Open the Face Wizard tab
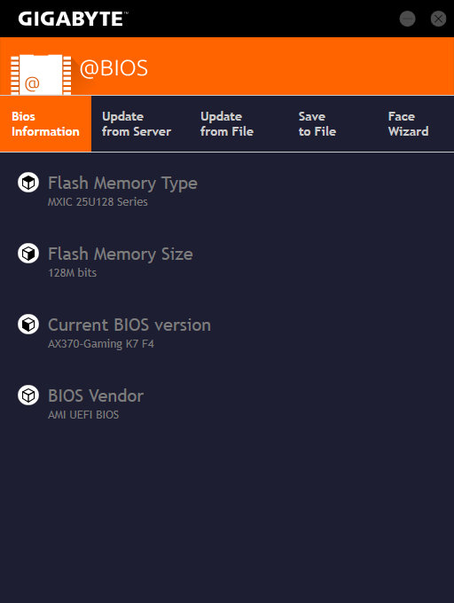The width and height of the screenshot is (454, 603). (408, 124)
